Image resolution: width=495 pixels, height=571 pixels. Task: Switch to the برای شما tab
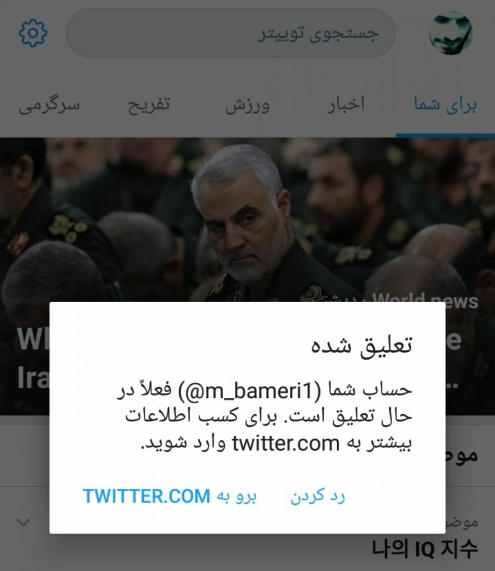pos(445,104)
